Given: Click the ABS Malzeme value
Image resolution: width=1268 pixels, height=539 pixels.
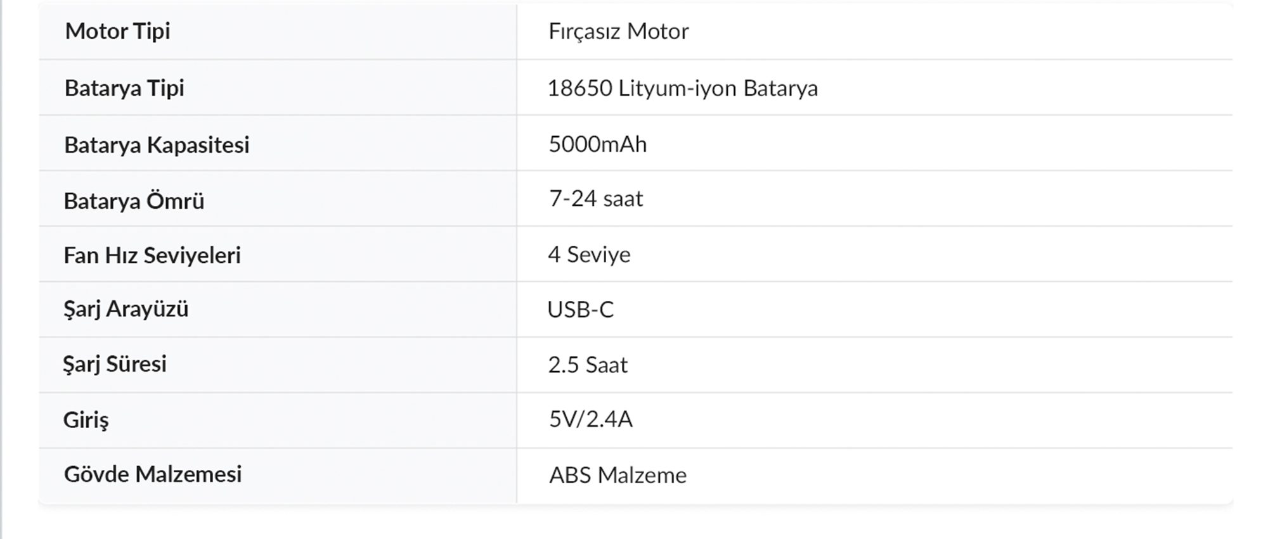Looking at the screenshot, I should (x=618, y=475).
